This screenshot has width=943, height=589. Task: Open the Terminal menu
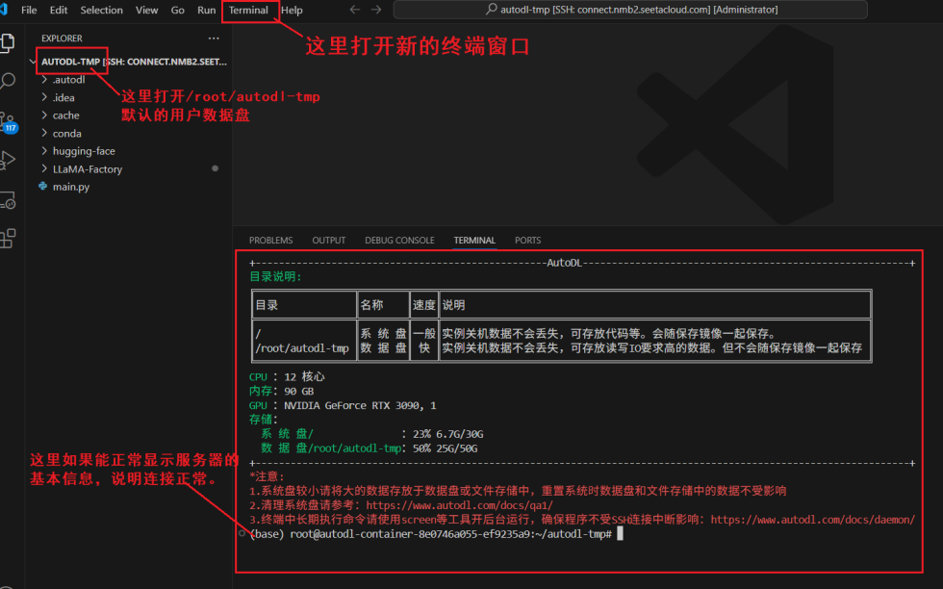[x=248, y=10]
